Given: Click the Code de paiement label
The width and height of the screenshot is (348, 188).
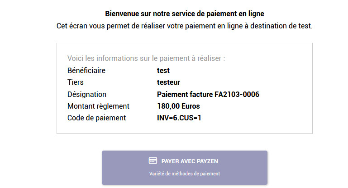Looking at the screenshot, I should [96, 118].
